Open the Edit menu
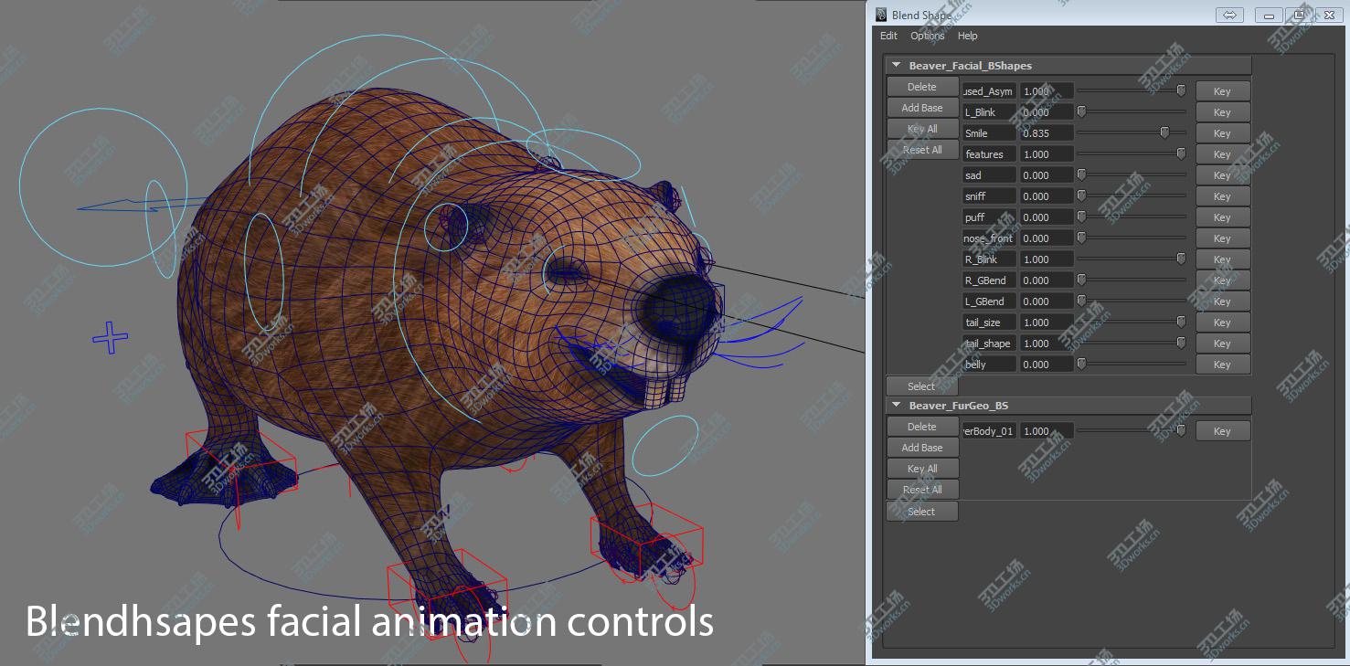 point(888,36)
